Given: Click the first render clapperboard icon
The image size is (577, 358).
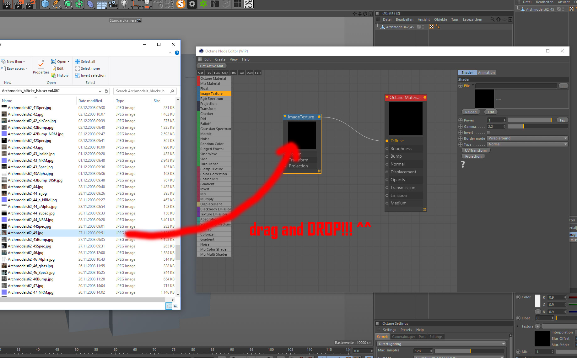Looking at the screenshot, I should point(7,4).
